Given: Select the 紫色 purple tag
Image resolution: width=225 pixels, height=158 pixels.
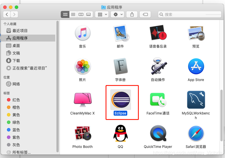Looking at the screenshot, I should (28, 137).
